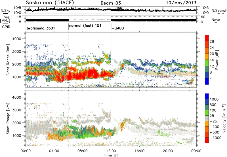227x157 pixels.
Task: Click the '18' frequency axis tick label
Action: (x=19, y=17)
